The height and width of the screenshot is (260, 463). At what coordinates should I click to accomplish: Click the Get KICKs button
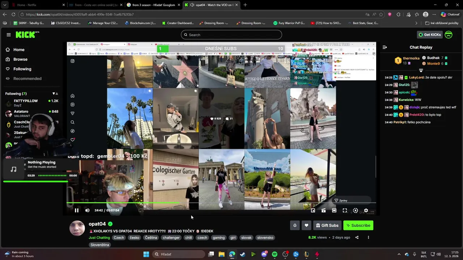[430, 35]
